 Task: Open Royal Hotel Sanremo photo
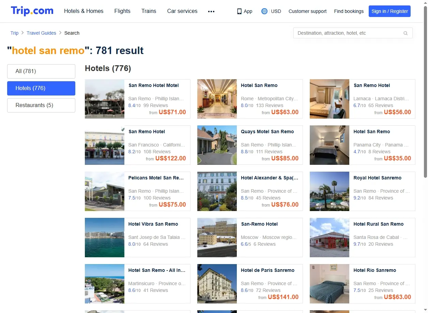tap(330, 191)
